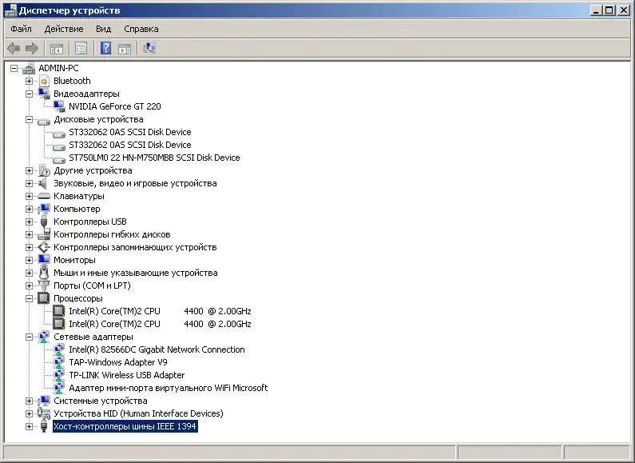Image resolution: width=635 pixels, height=463 pixels.
Task: Click Scan for hardware changes icon
Action: 149,48
